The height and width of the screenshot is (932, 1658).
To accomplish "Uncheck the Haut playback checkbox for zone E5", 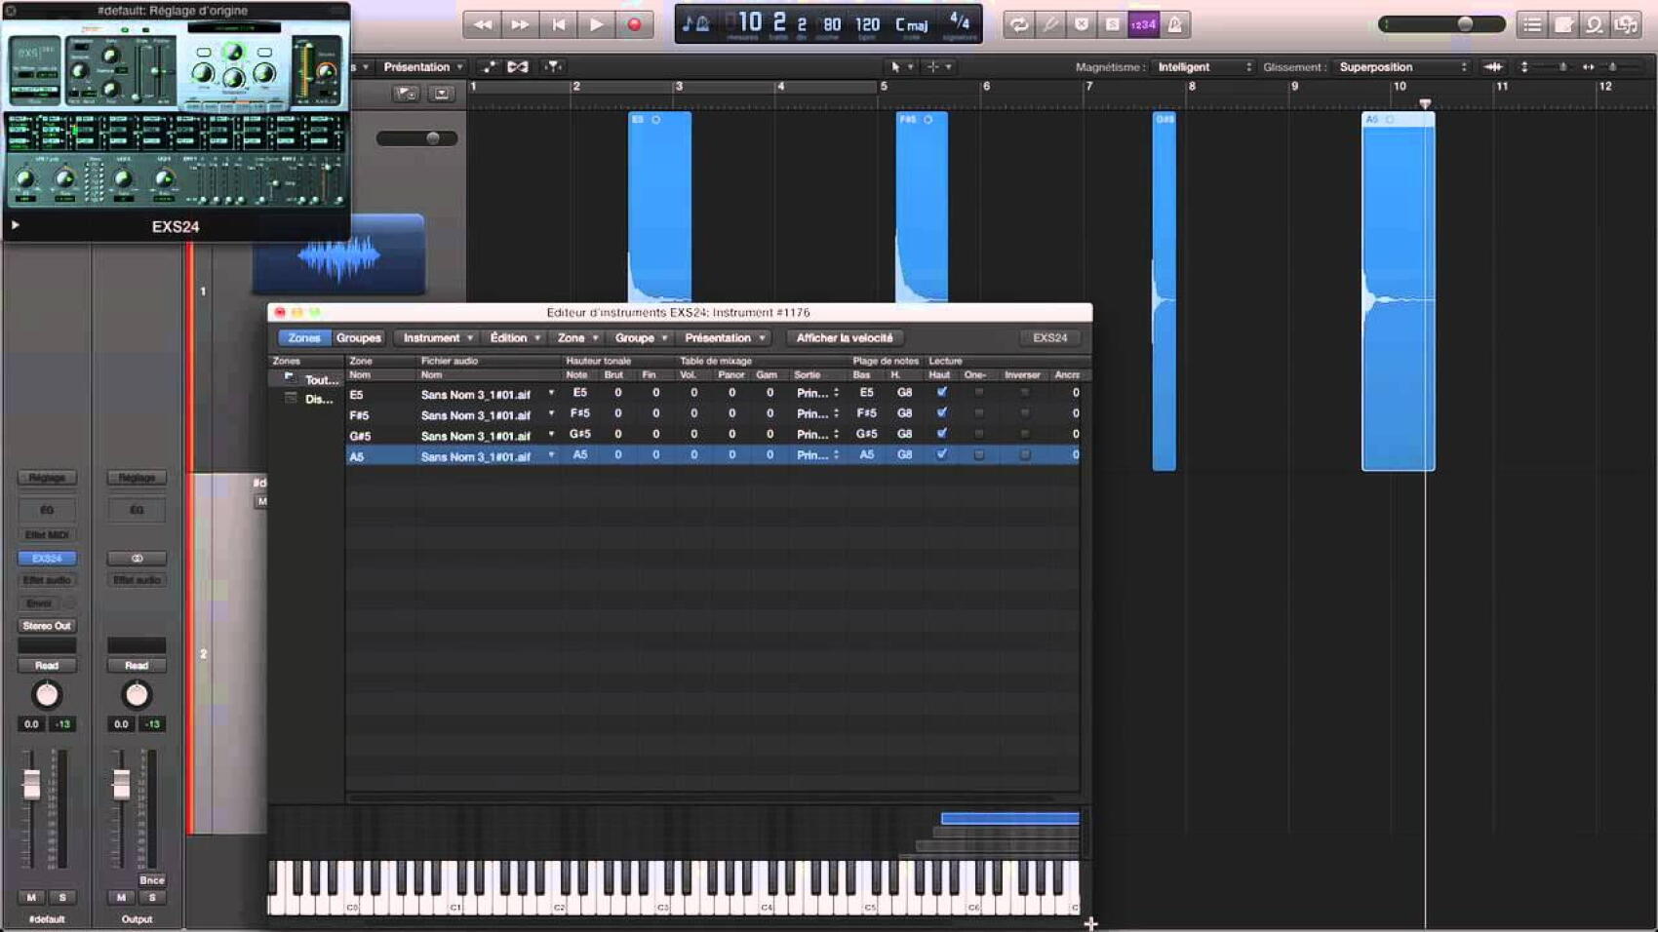I will [x=941, y=392].
